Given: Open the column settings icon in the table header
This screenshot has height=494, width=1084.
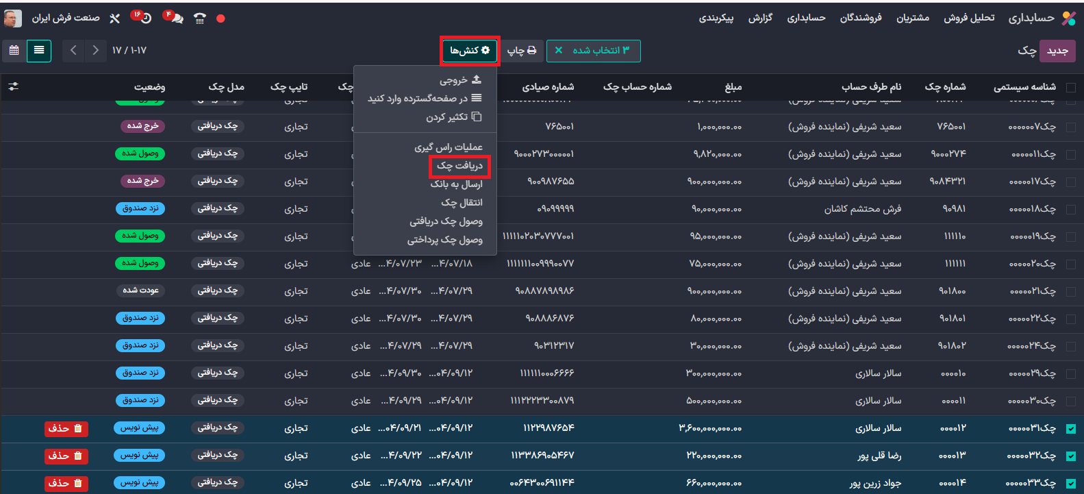Looking at the screenshot, I should coord(13,87).
